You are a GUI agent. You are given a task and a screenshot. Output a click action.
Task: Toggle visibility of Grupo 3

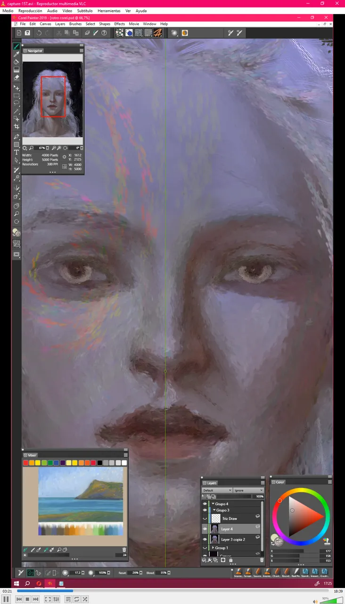(205, 510)
